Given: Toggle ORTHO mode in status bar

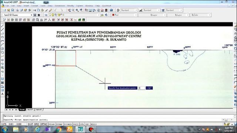Looking at the screenshot, I should point(44,124).
